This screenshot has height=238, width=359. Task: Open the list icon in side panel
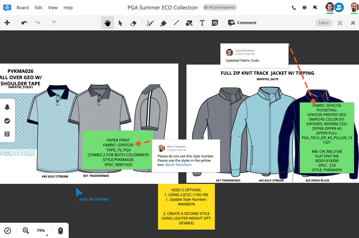7,134
